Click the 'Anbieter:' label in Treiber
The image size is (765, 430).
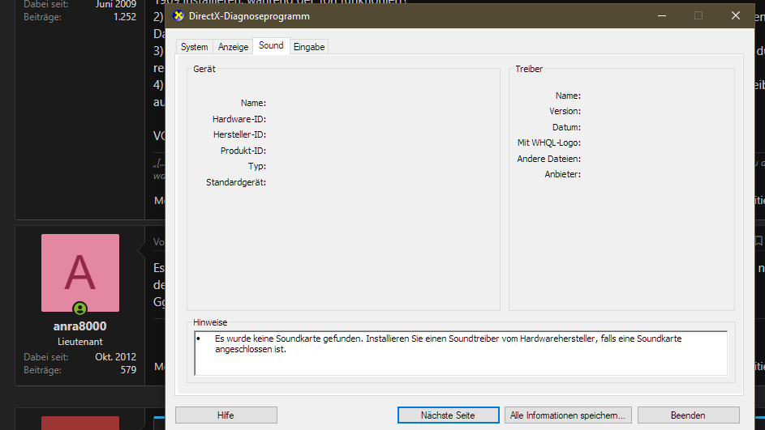coord(562,174)
